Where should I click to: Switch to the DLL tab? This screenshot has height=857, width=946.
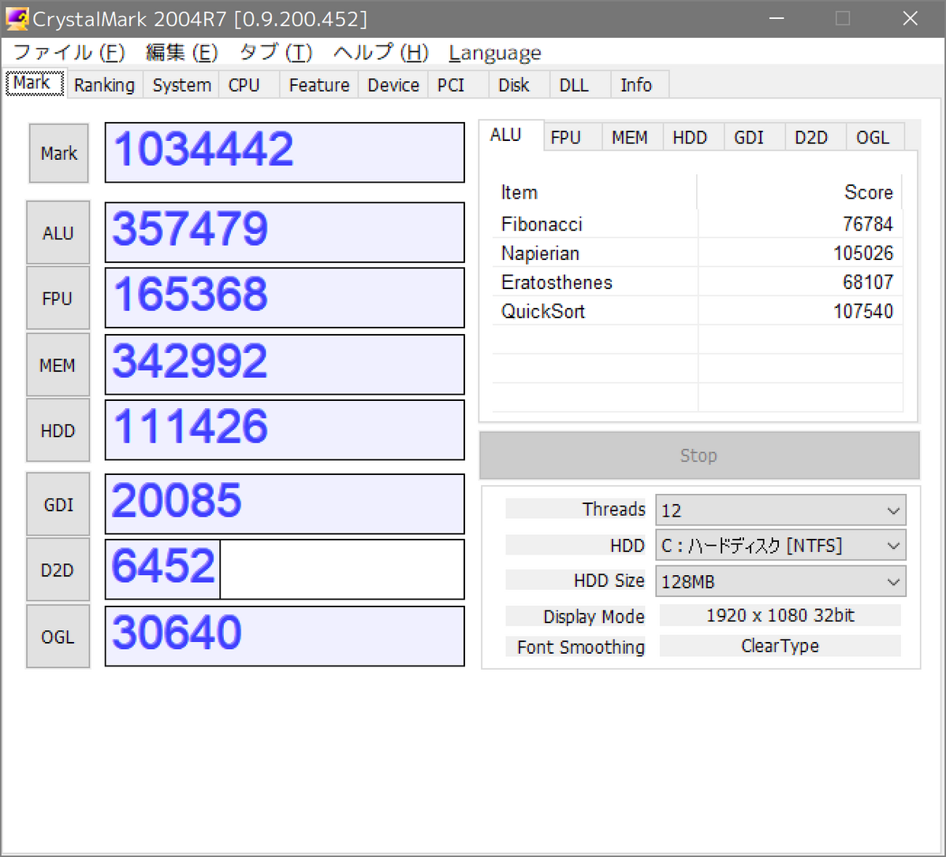click(x=580, y=85)
